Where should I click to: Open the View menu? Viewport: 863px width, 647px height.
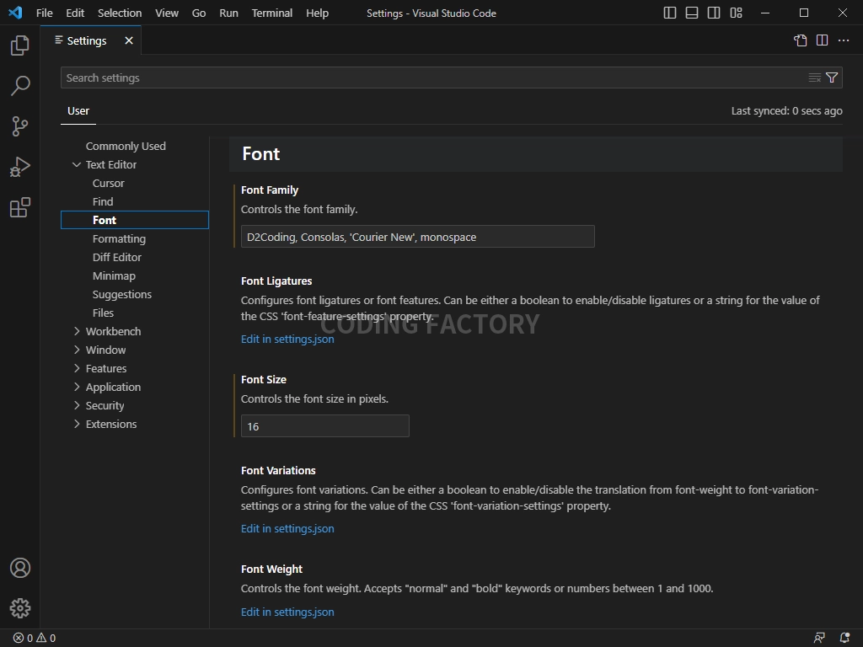tap(167, 13)
